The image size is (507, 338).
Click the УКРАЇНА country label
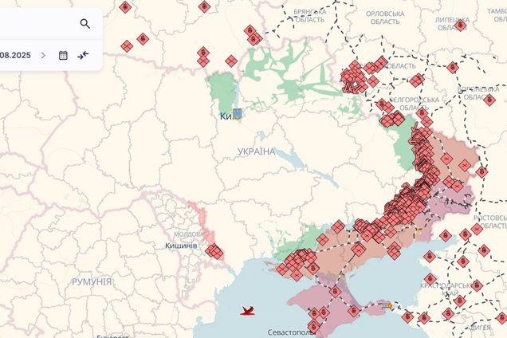(x=256, y=151)
